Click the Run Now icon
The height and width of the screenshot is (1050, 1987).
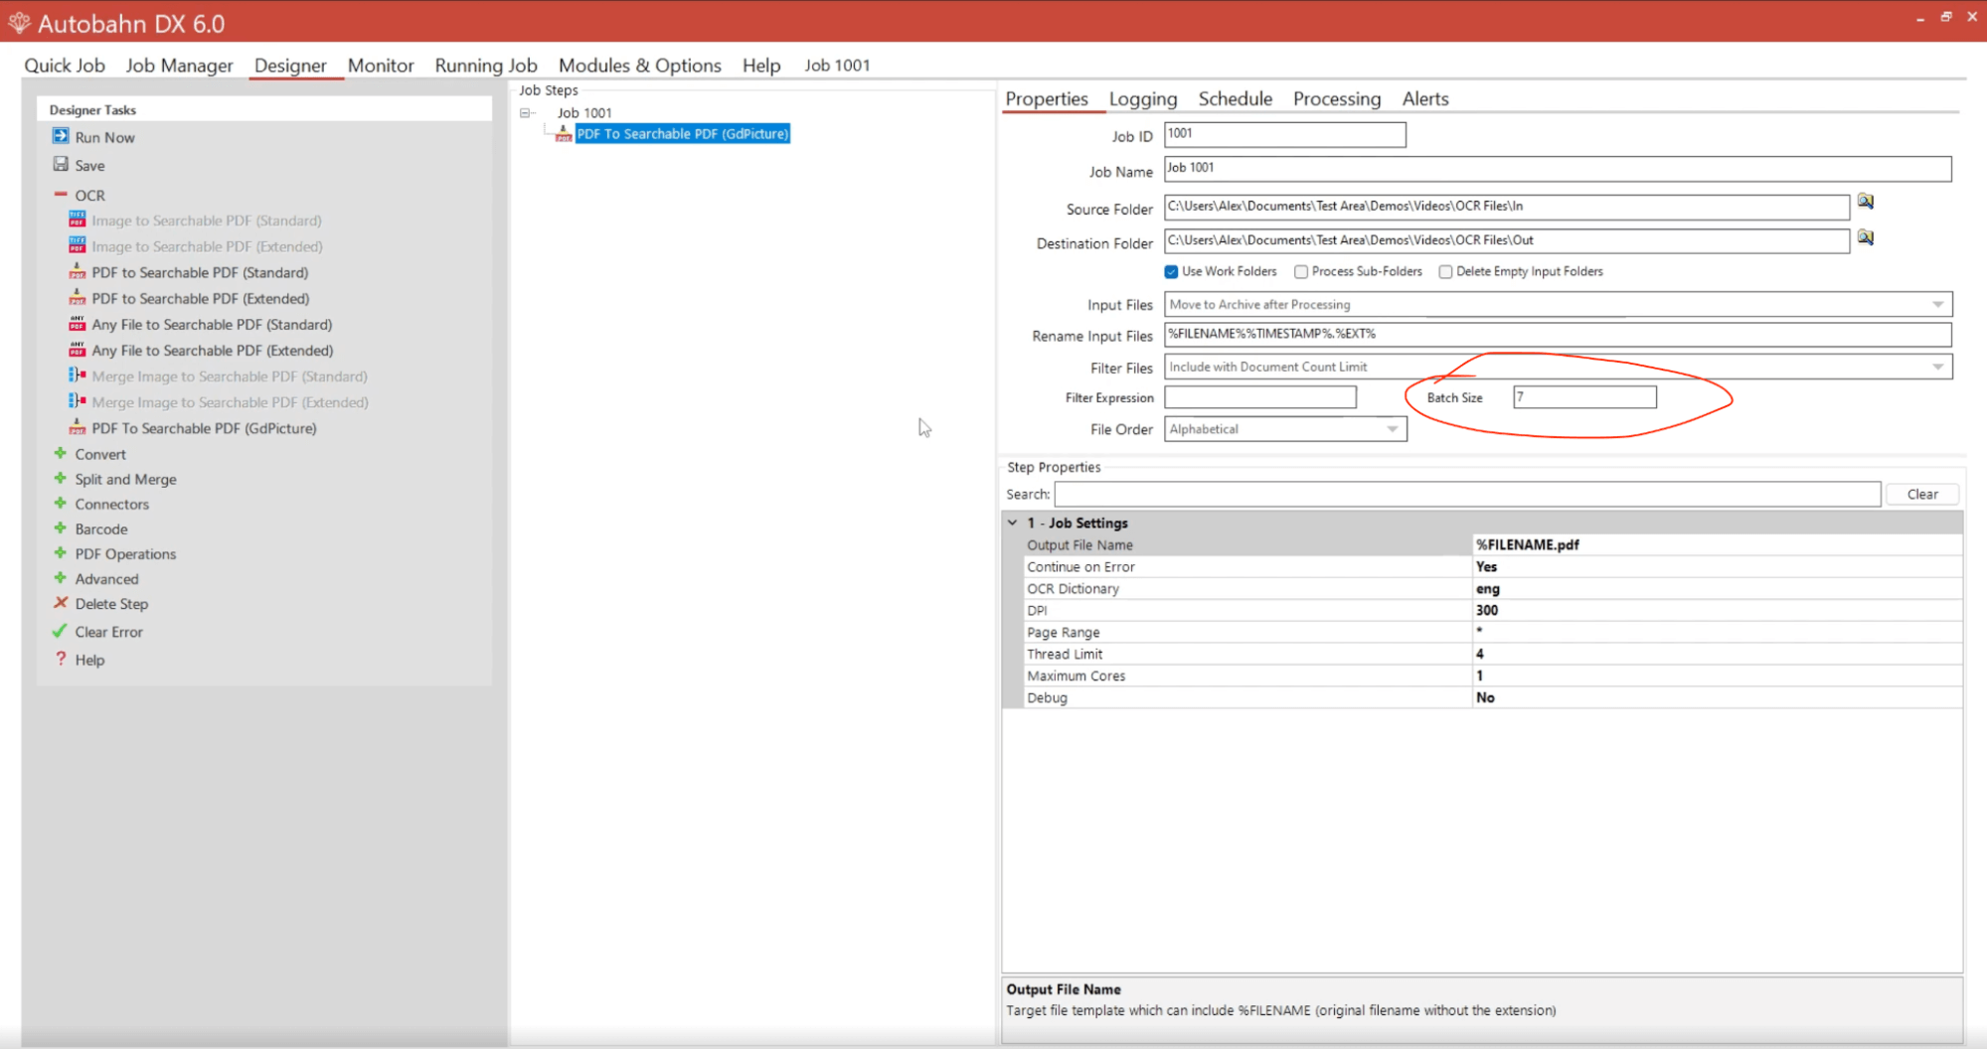(61, 136)
